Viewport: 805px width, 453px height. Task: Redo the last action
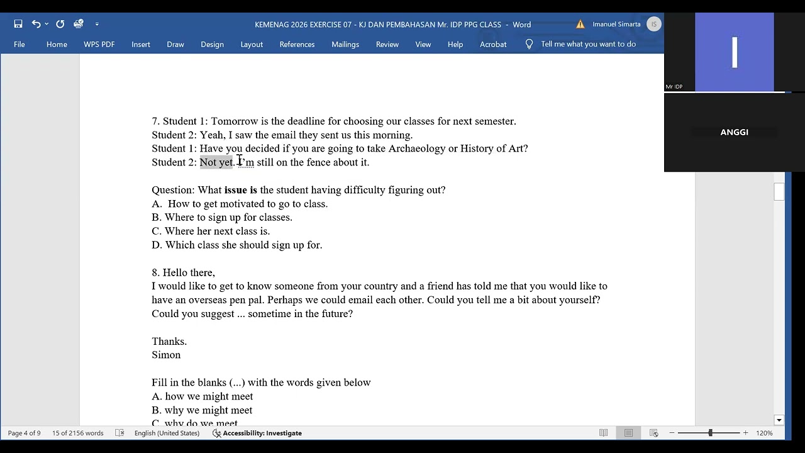click(60, 24)
